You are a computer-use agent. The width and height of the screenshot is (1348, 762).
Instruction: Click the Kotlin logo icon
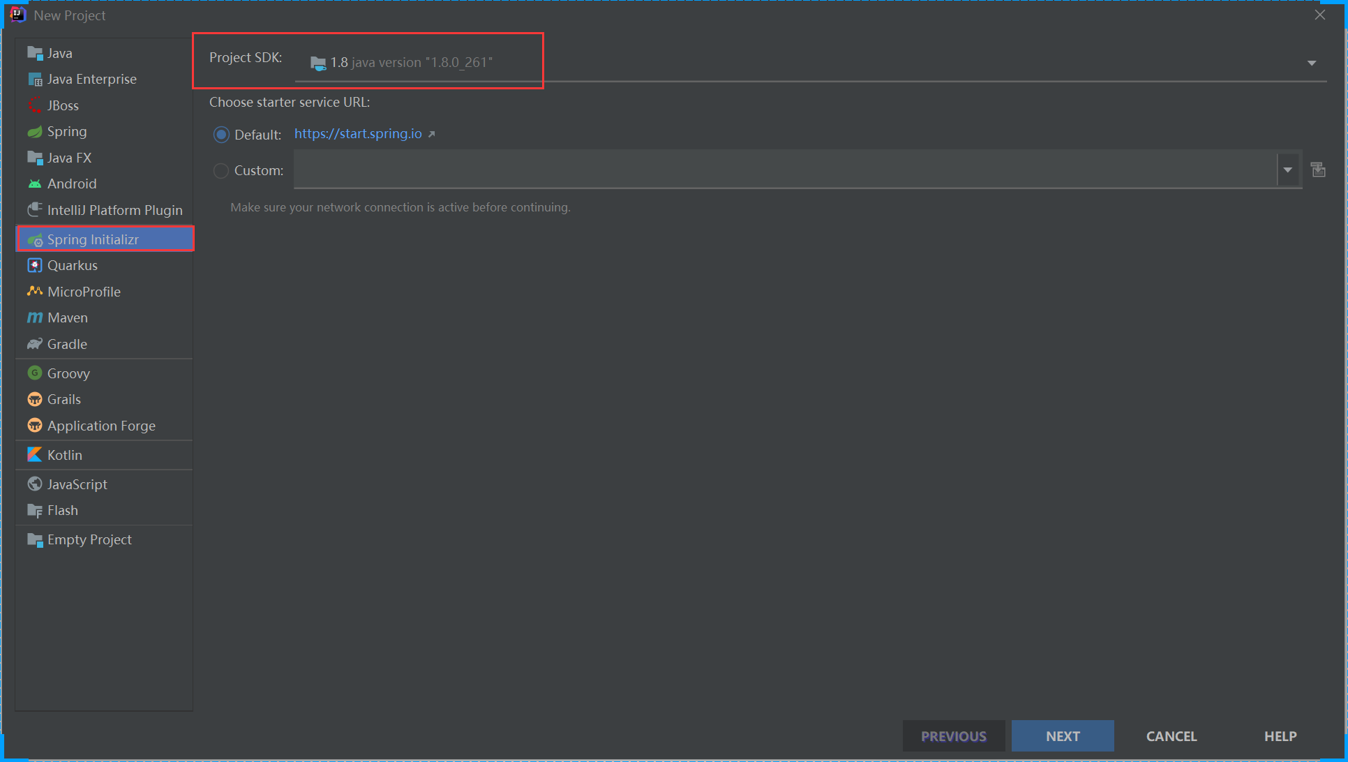pyautogui.click(x=34, y=455)
